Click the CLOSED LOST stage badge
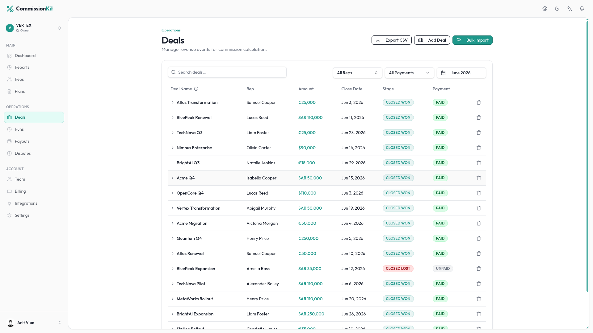 click(398, 269)
